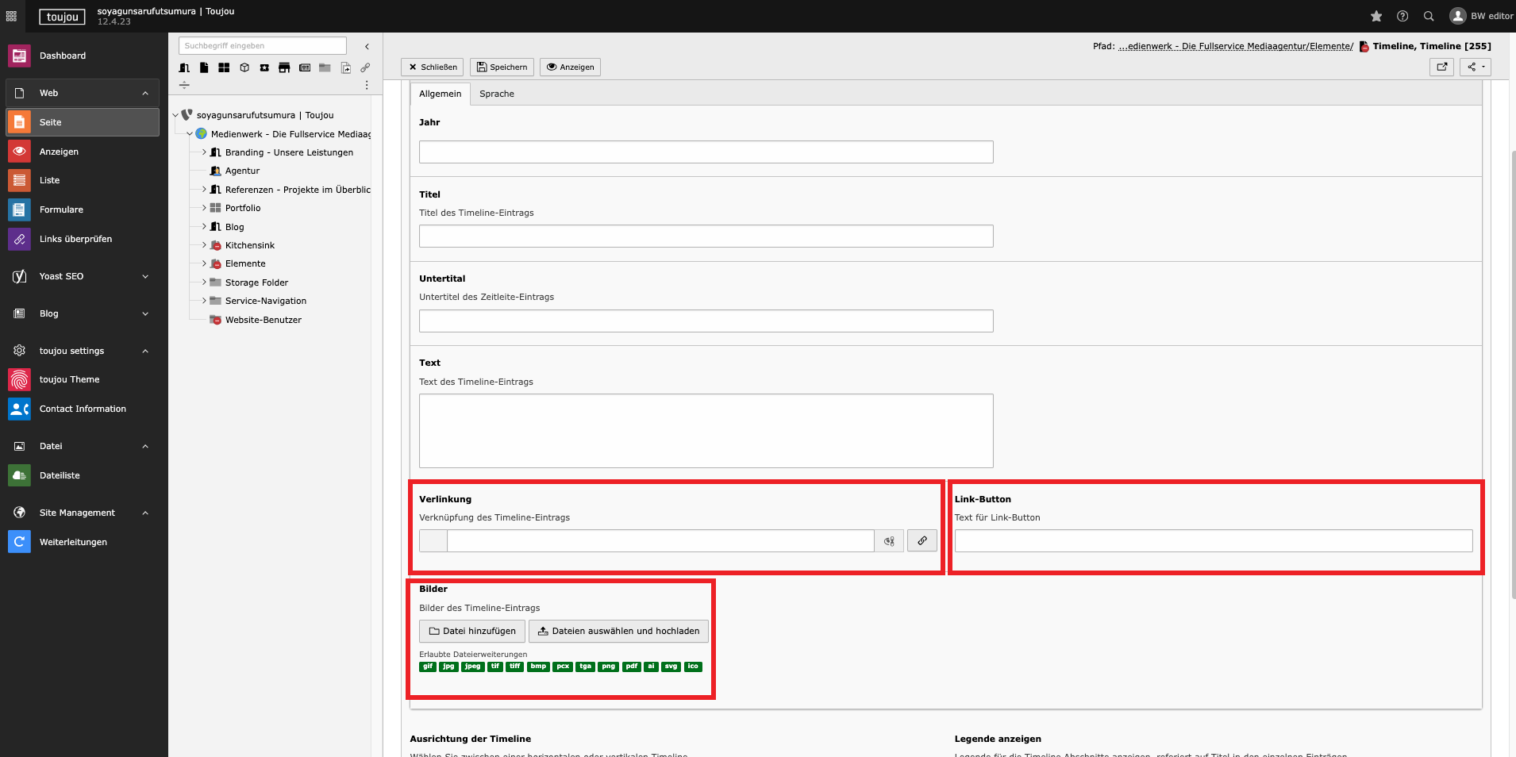This screenshot has width=1516, height=757.
Task: Open the toujou Theme module
Action: coord(69,379)
